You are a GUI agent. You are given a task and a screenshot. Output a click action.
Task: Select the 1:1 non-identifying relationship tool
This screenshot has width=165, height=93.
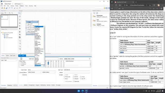(x=20, y=41)
